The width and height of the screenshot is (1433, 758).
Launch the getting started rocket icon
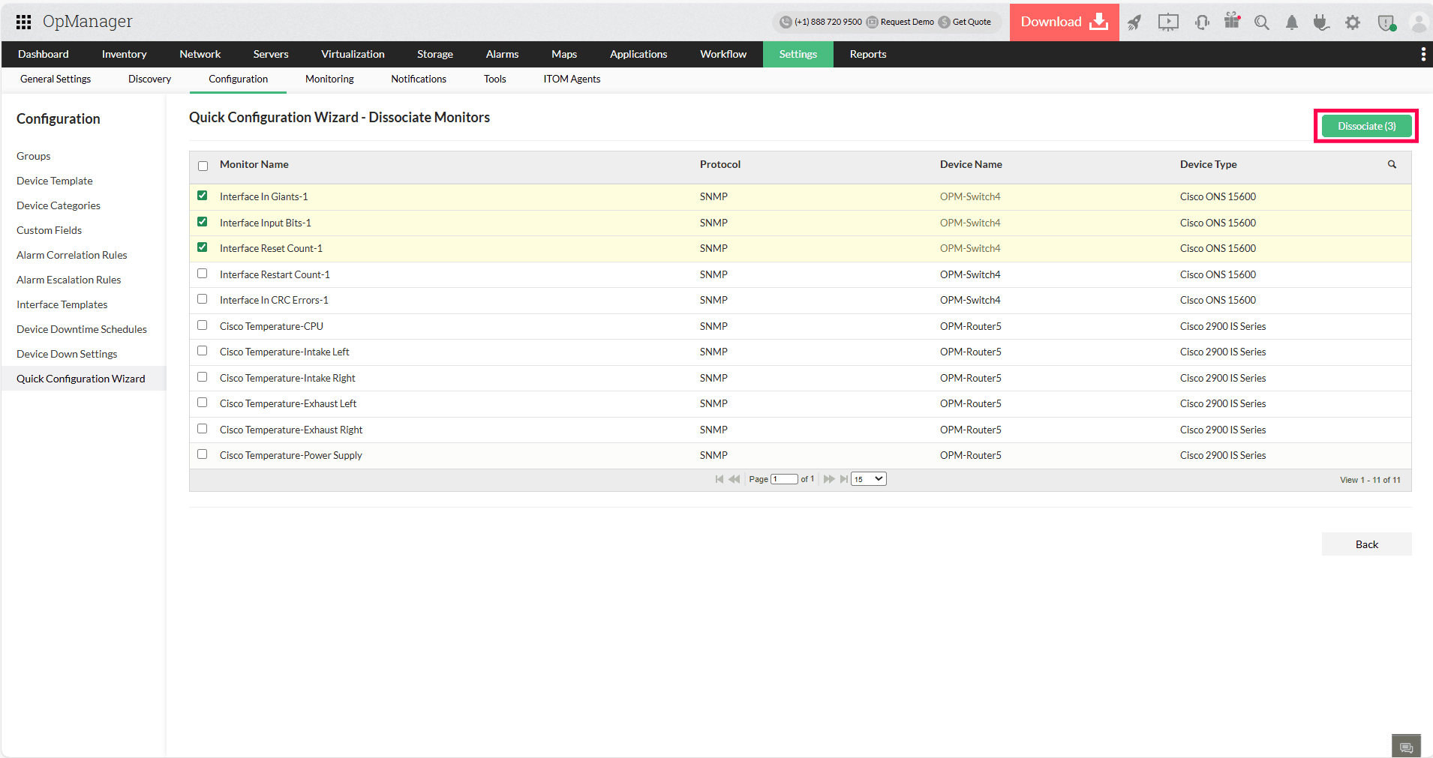1134,22
